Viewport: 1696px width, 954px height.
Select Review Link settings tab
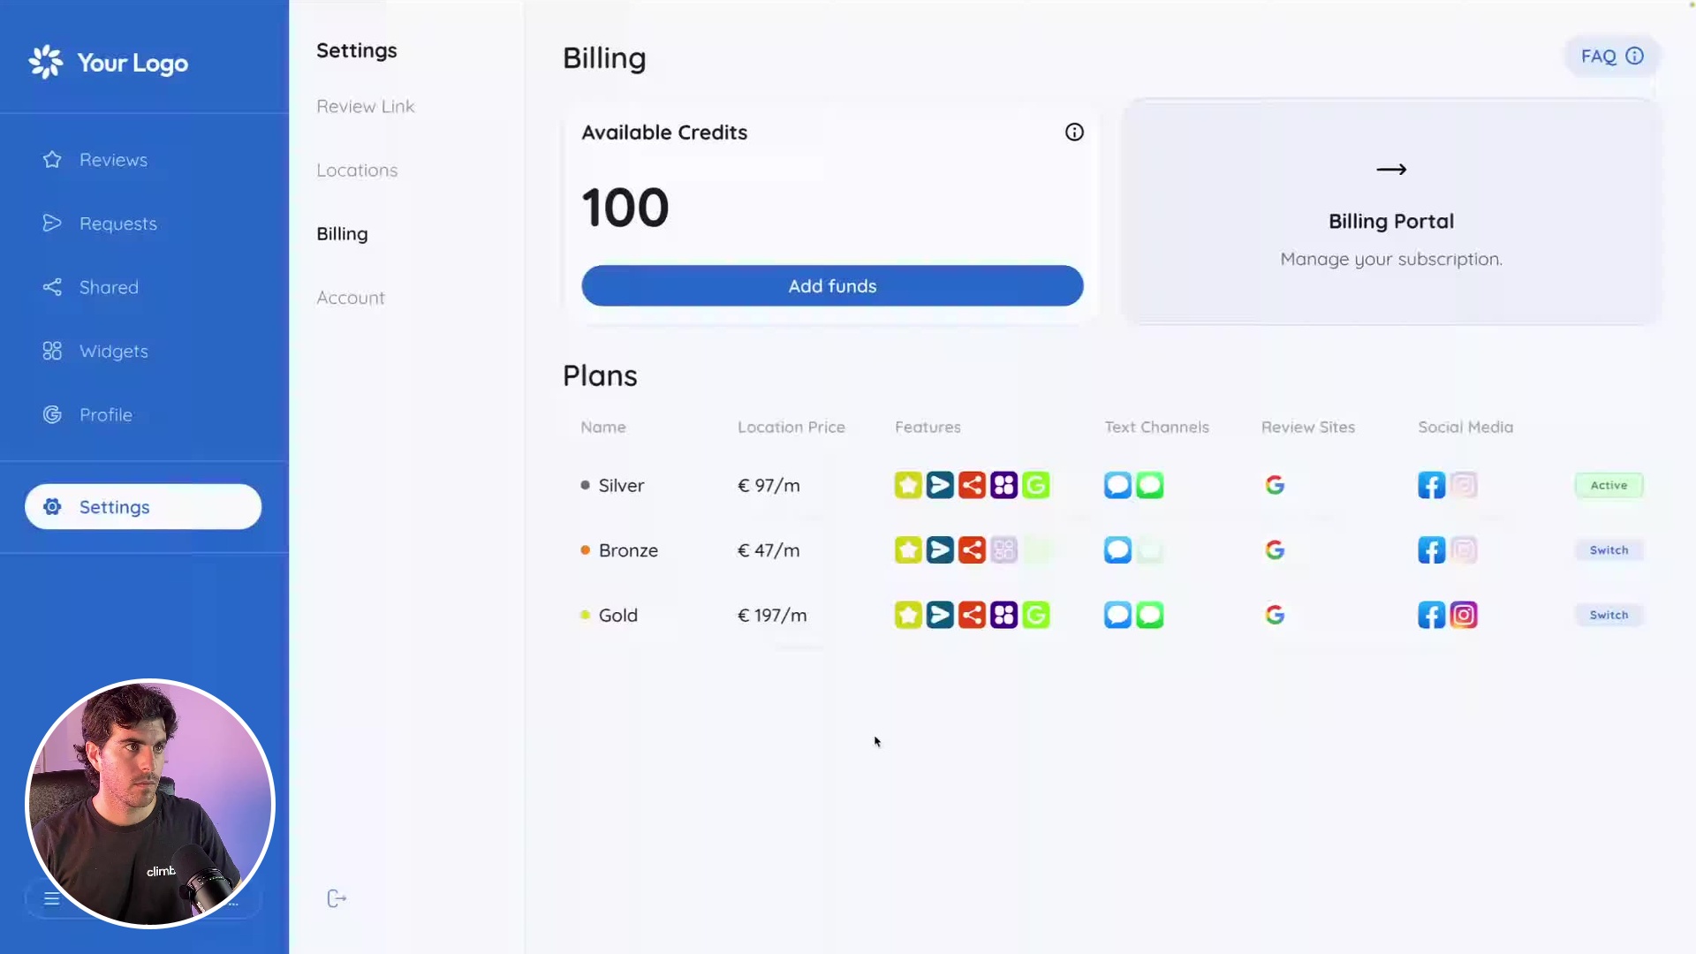[x=366, y=107]
